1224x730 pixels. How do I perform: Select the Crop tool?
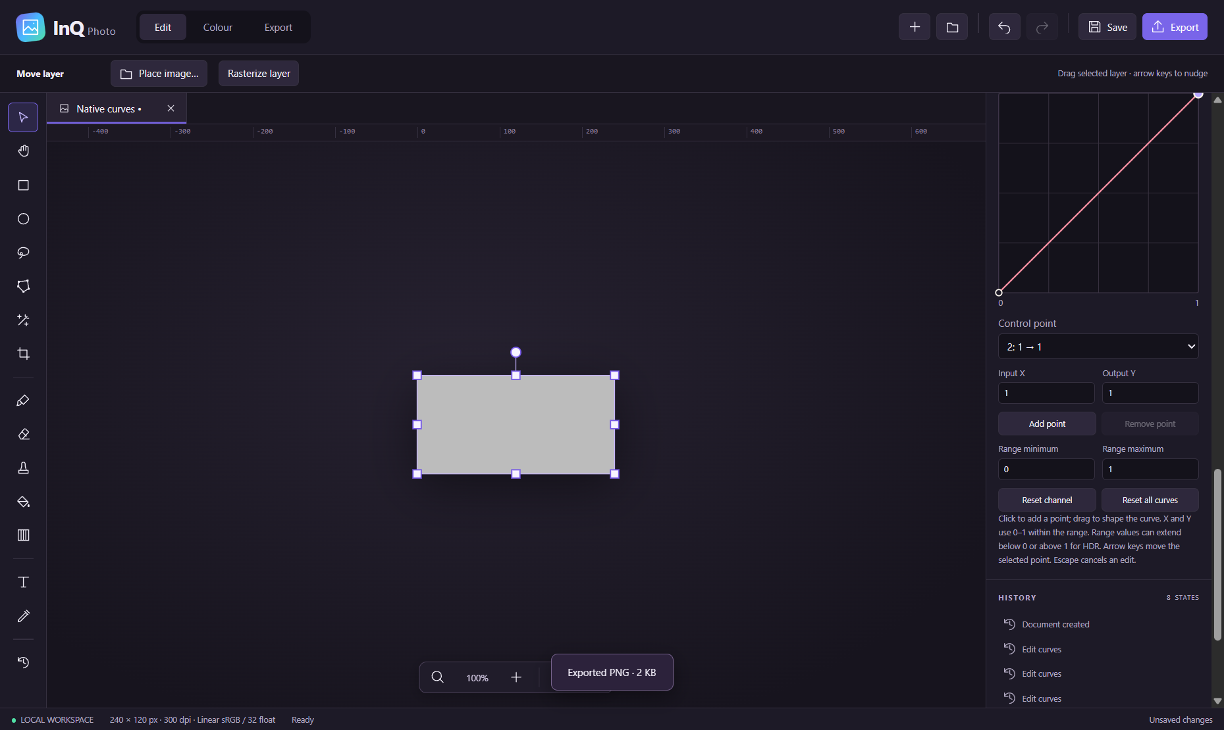click(x=23, y=354)
